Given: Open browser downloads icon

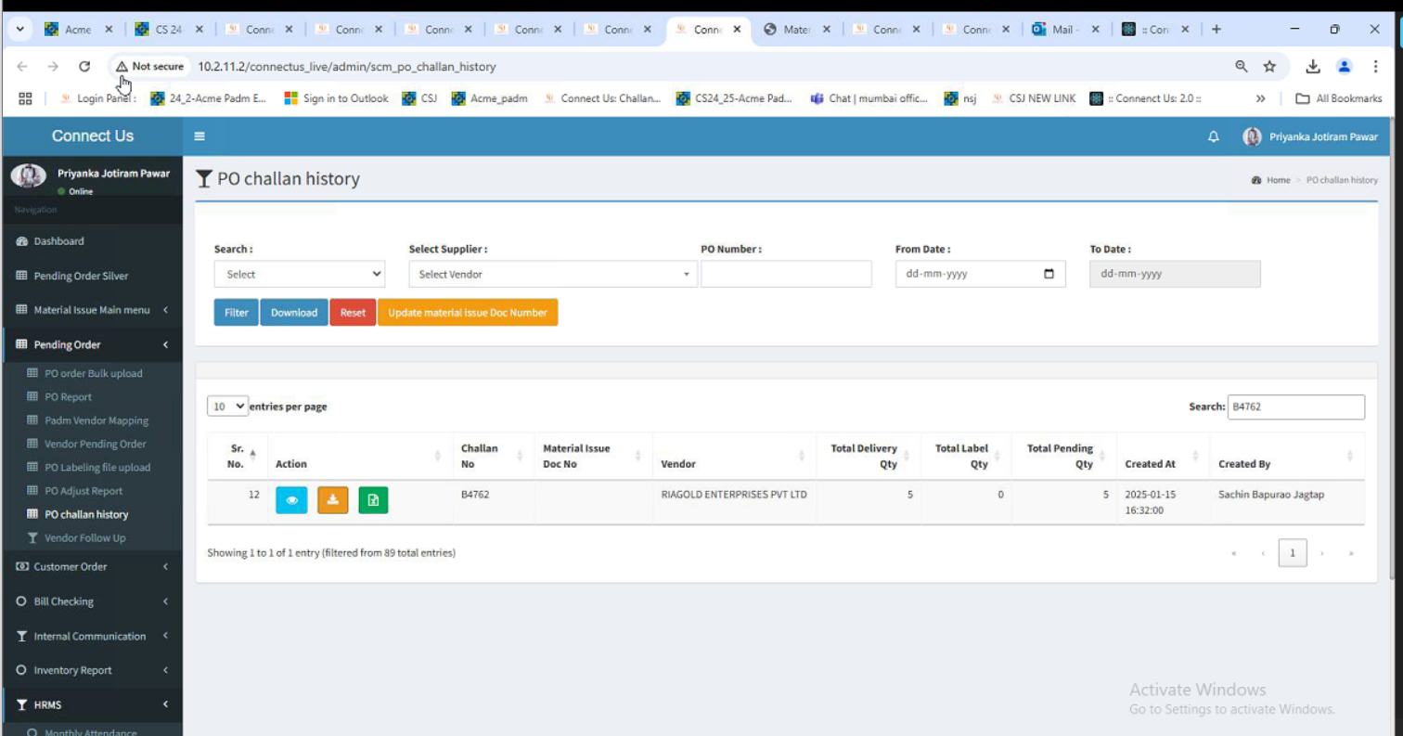Looking at the screenshot, I should tap(1313, 67).
